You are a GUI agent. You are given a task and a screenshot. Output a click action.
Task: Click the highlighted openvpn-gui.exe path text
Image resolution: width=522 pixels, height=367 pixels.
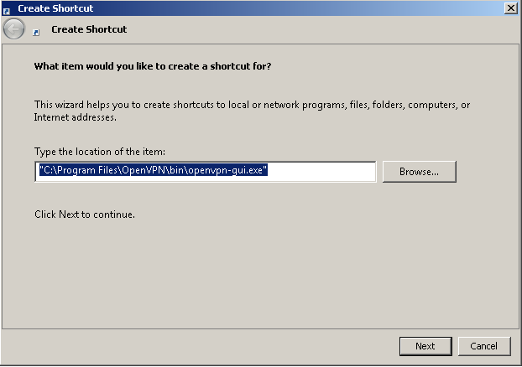(153, 170)
